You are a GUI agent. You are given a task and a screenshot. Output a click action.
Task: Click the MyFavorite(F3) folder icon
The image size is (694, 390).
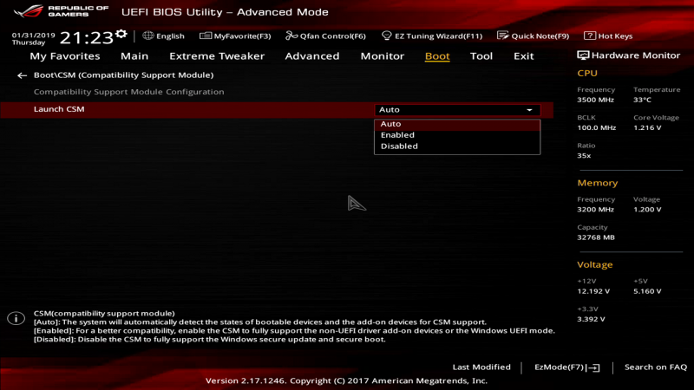coord(206,36)
